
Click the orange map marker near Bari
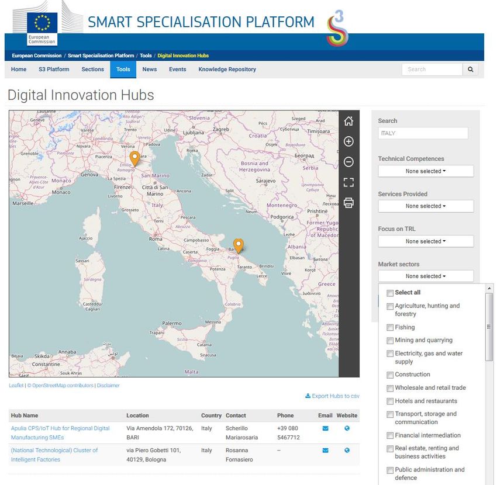click(239, 246)
